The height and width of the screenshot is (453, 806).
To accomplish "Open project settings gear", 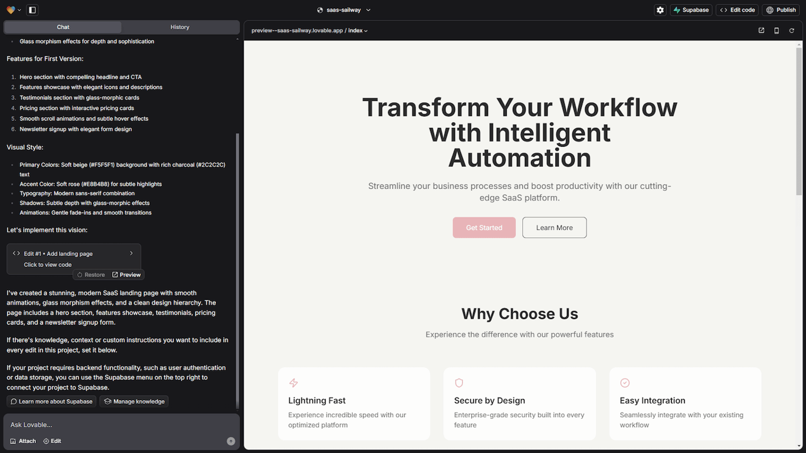I will click(x=660, y=10).
